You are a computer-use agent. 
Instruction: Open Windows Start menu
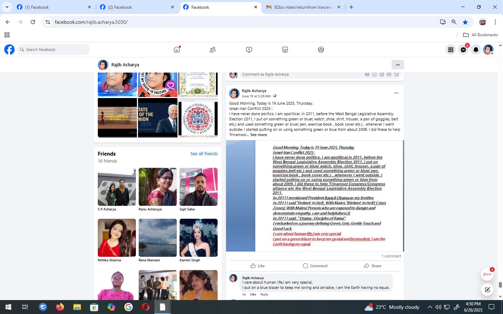[8, 307]
